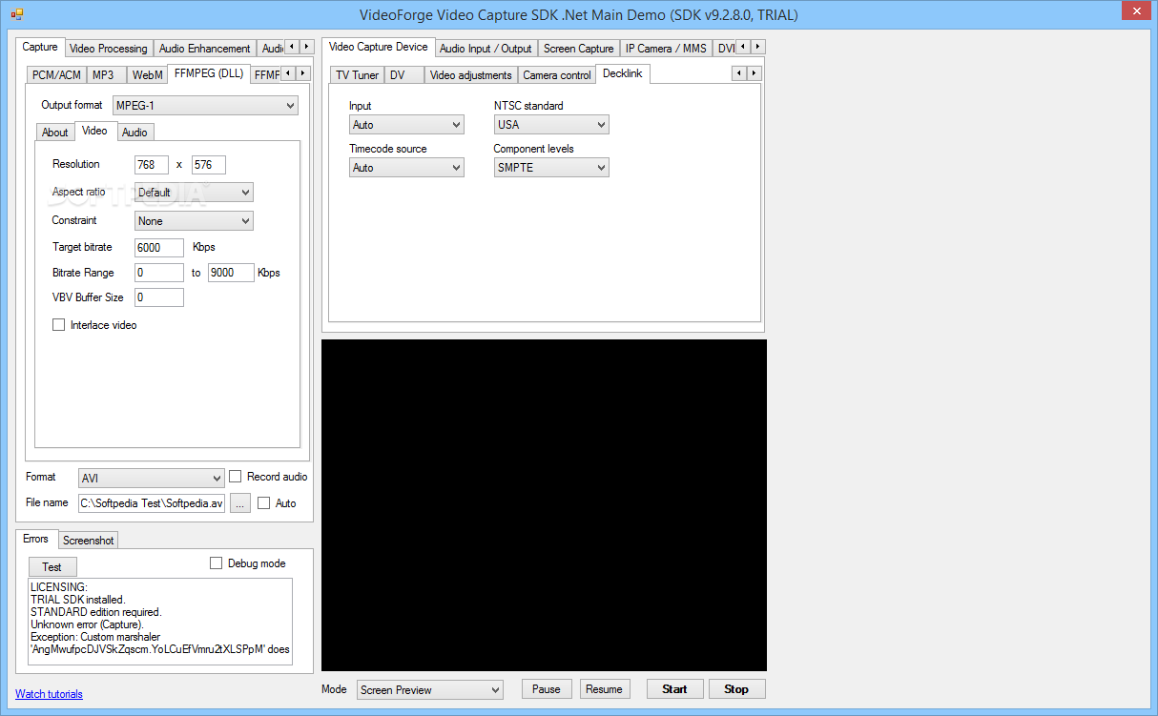This screenshot has width=1158, height=716.
Task: Switch to the Screenshot tab
Action: point(89,541)
